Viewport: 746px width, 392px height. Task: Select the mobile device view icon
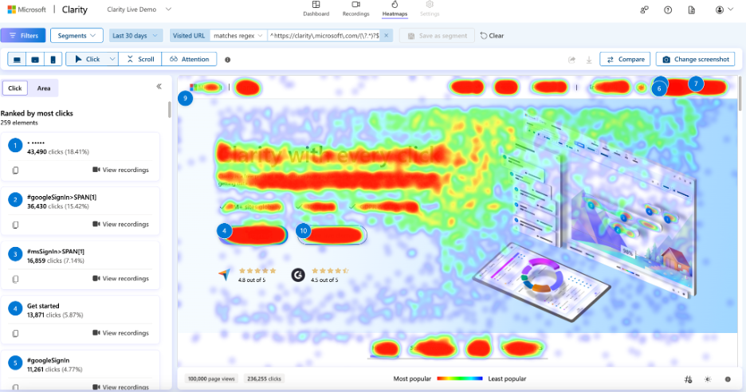[53, 59]
